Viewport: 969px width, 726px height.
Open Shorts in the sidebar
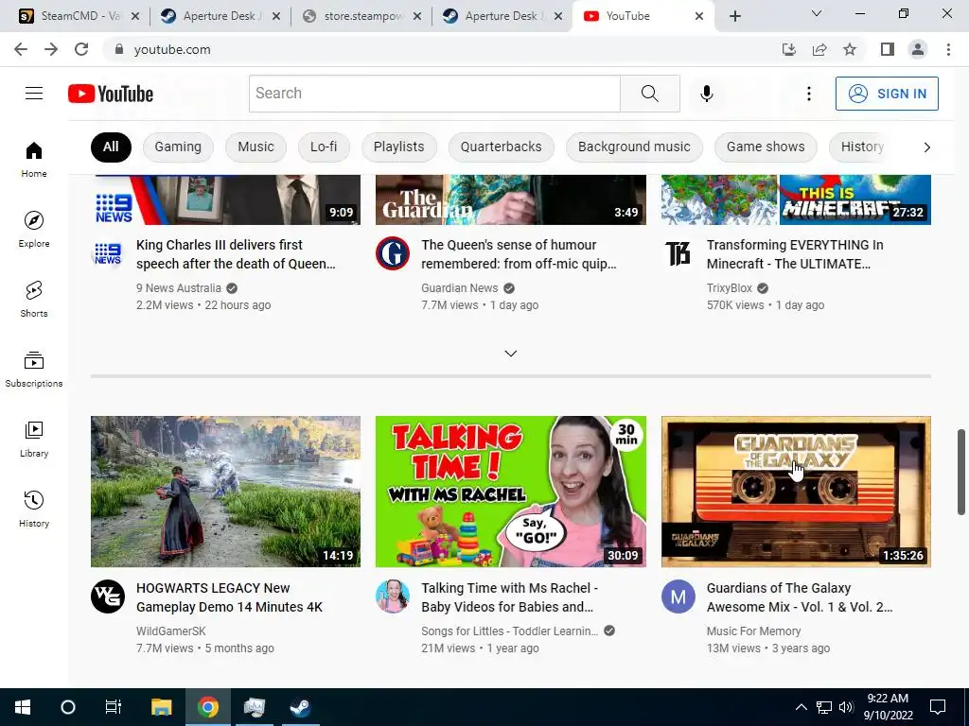(x=34, y=299)
